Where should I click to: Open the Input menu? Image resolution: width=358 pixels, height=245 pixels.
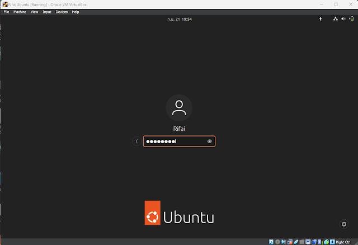(x=47, y=12)
